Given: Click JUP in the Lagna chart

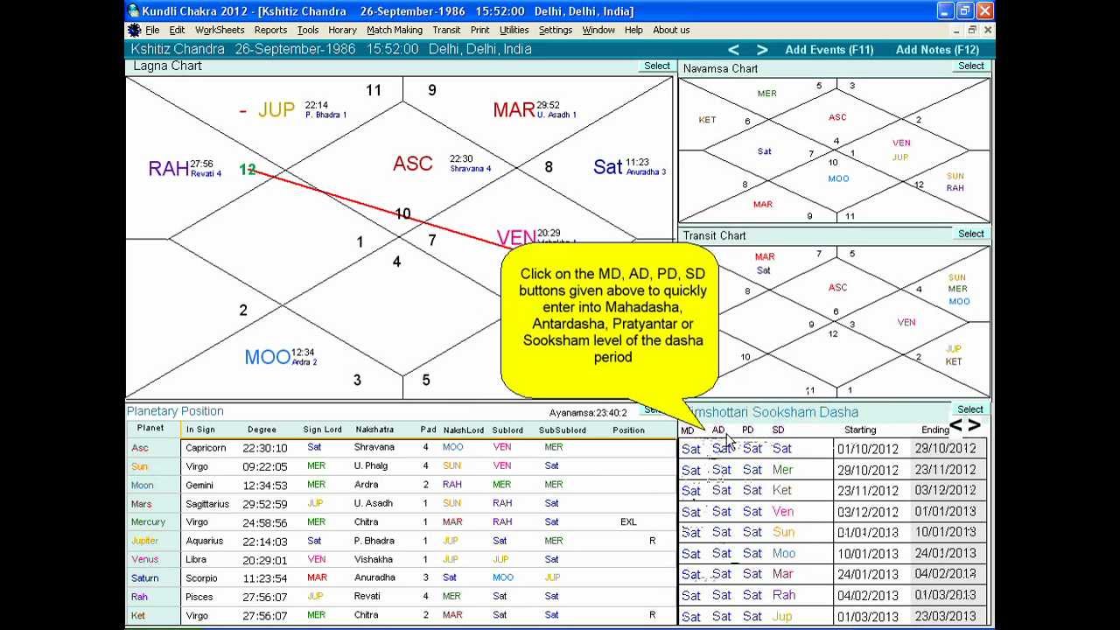Looking at the screenshot, I should (276, 110).
